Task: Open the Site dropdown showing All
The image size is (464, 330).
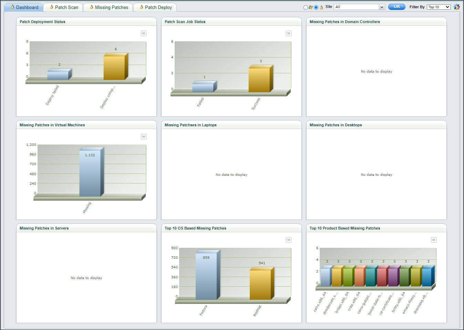Action: [359, 7]
